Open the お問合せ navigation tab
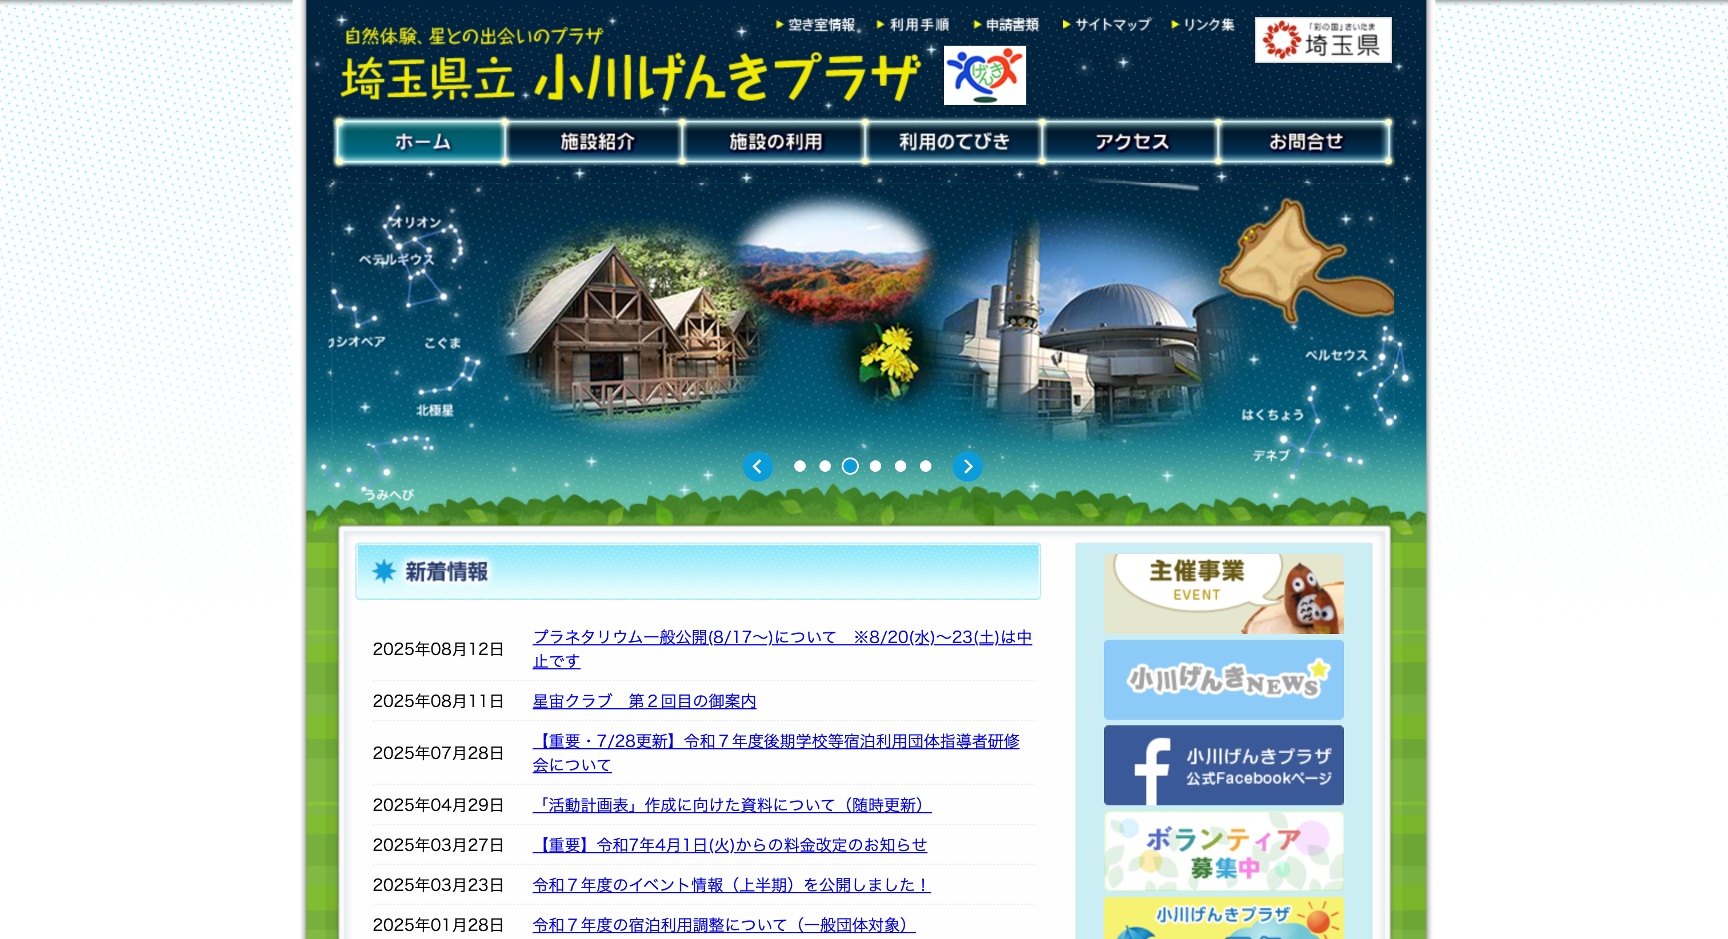Viewport: 1728px width, 939px height. pyautogui.click(x=1305, y=142)
